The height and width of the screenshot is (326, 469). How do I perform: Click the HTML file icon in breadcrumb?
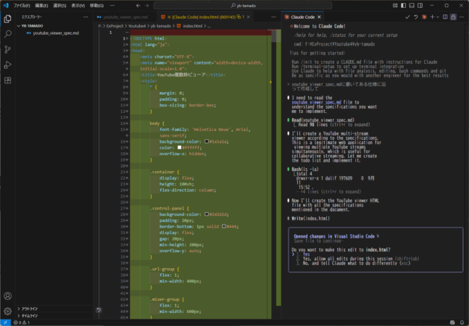178,26
